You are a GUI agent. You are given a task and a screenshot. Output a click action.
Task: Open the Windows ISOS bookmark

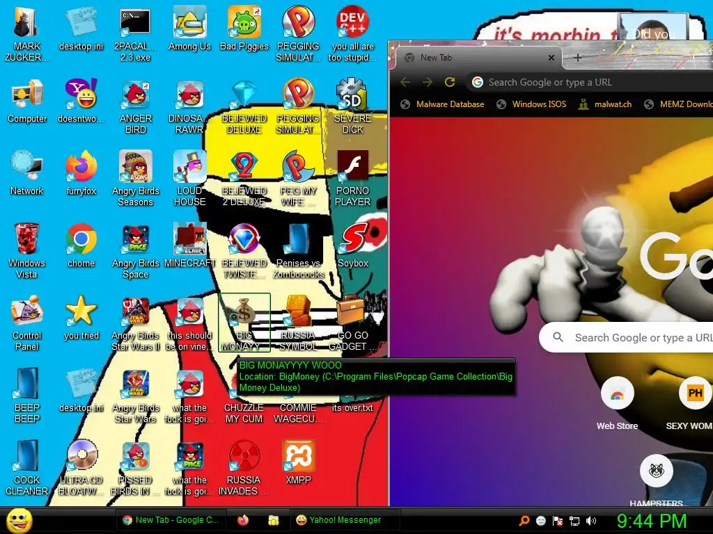(531, 104)
